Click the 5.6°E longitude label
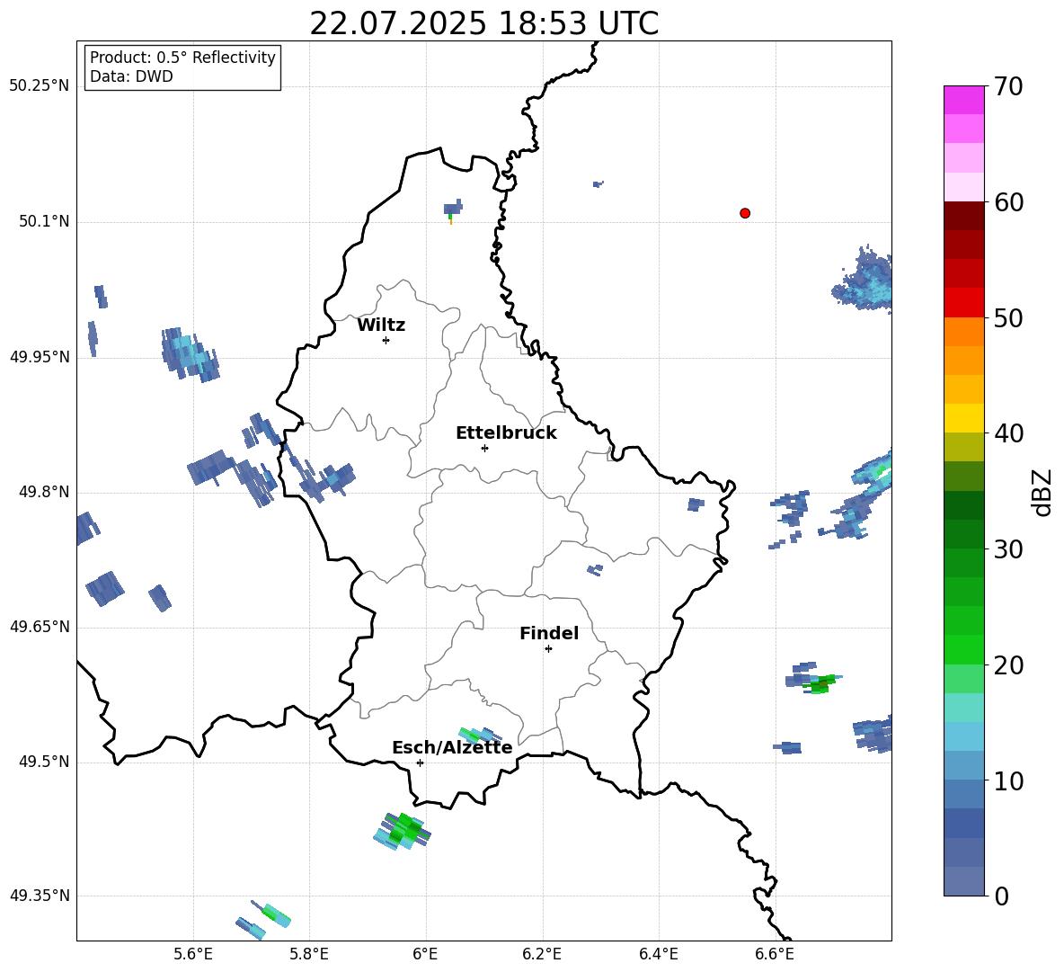Image resolution: width=1064 pixels, height=972 pixels. [x=193, y=955]
